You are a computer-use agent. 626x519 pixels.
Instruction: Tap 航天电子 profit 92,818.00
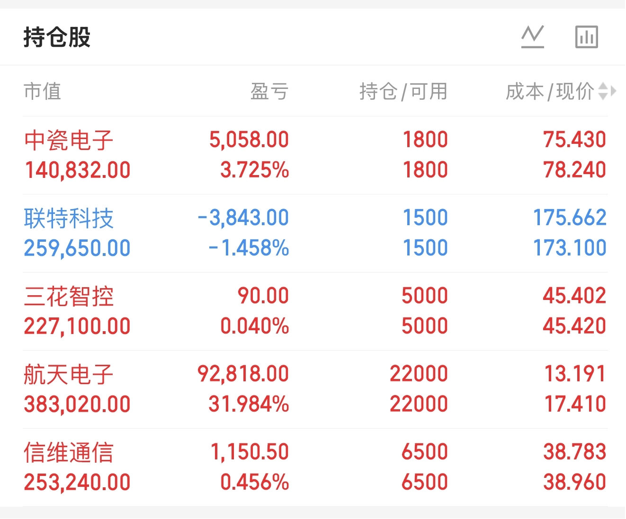[243, 374]
